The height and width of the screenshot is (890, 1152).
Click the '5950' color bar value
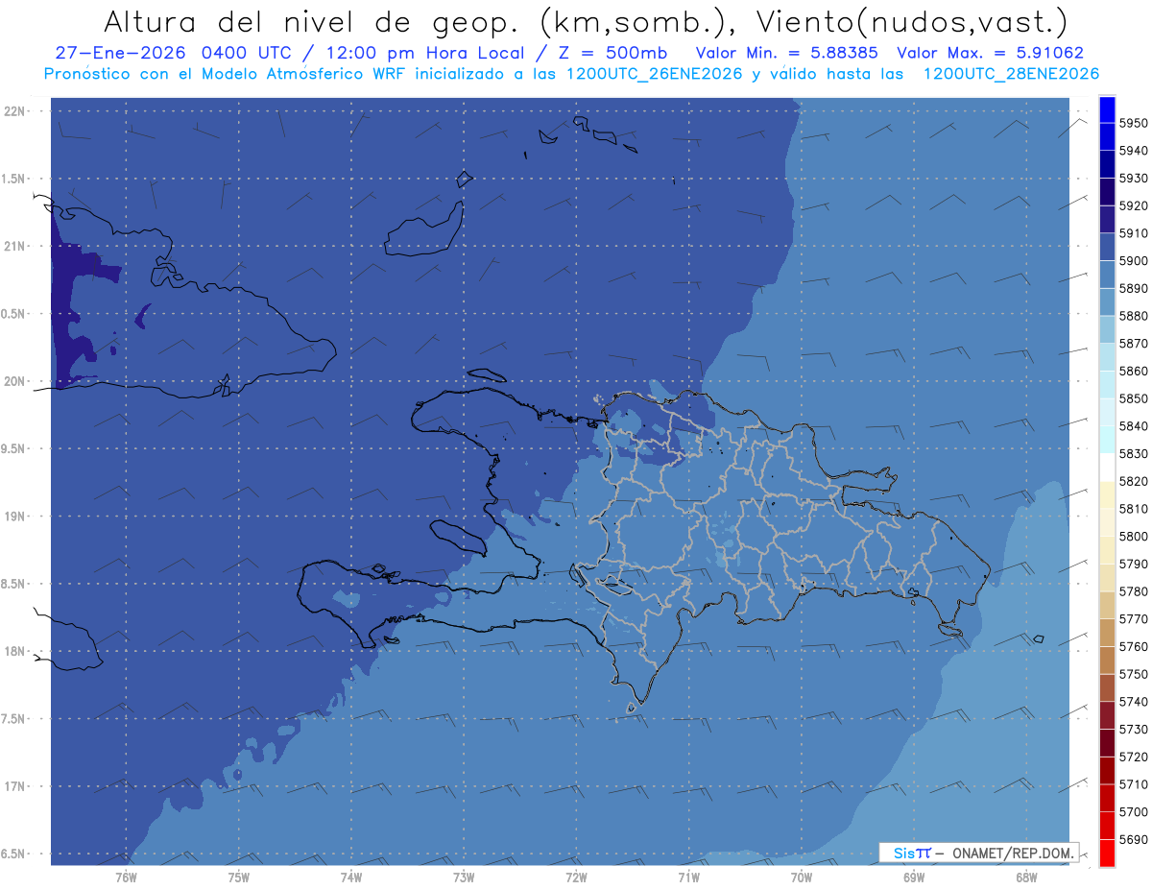(1133, 123)
